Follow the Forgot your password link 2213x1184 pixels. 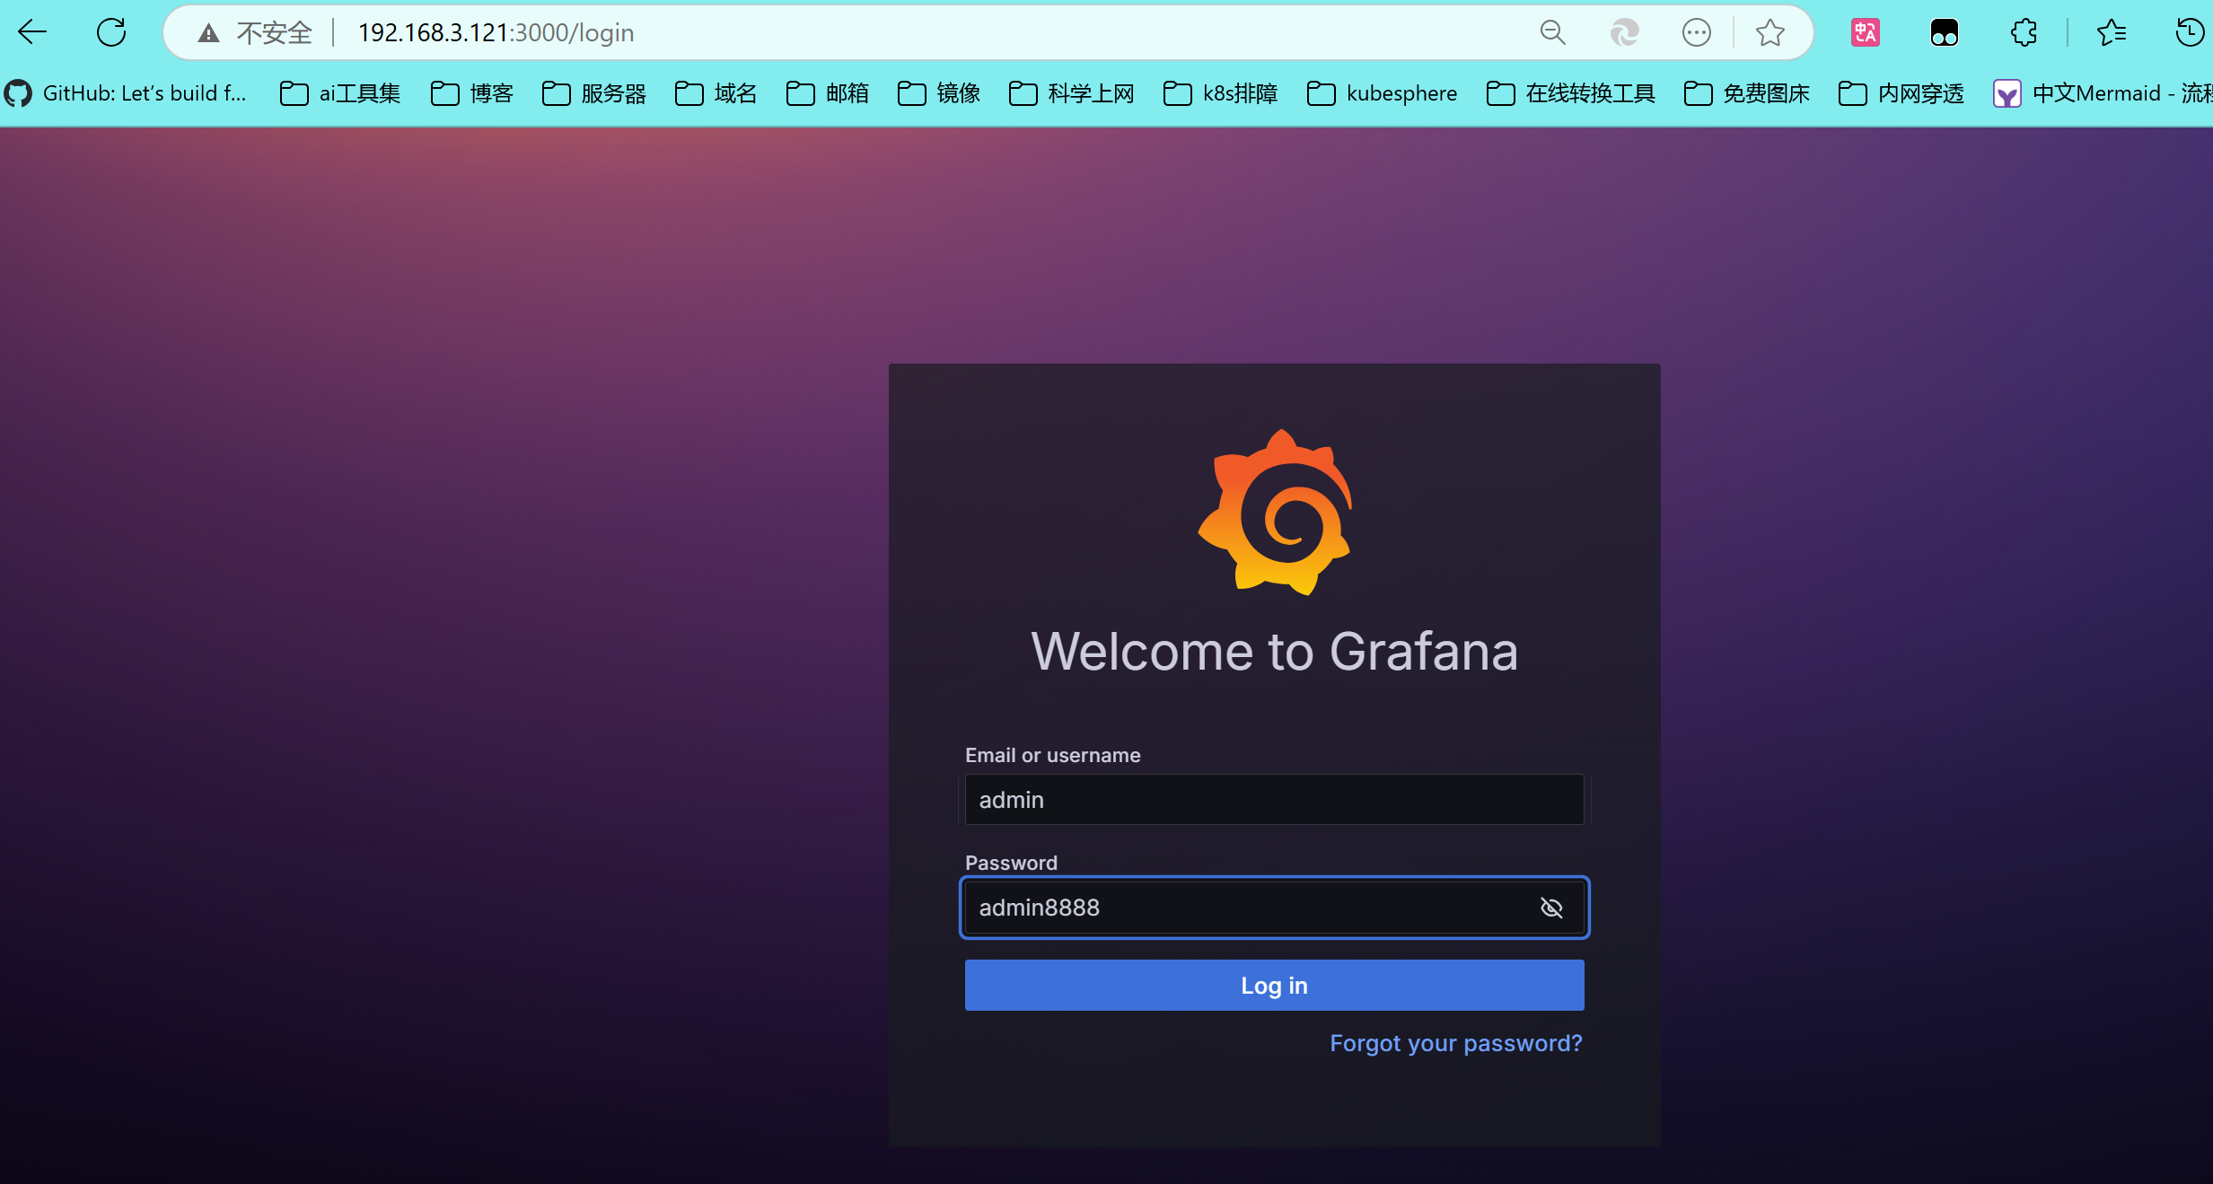(x=1455, y=1043)
